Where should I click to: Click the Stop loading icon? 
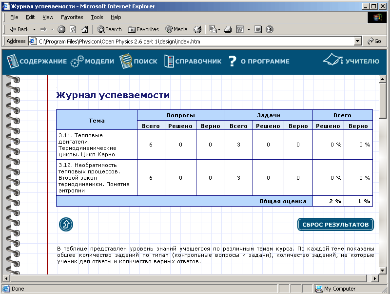tap(61, 29)
